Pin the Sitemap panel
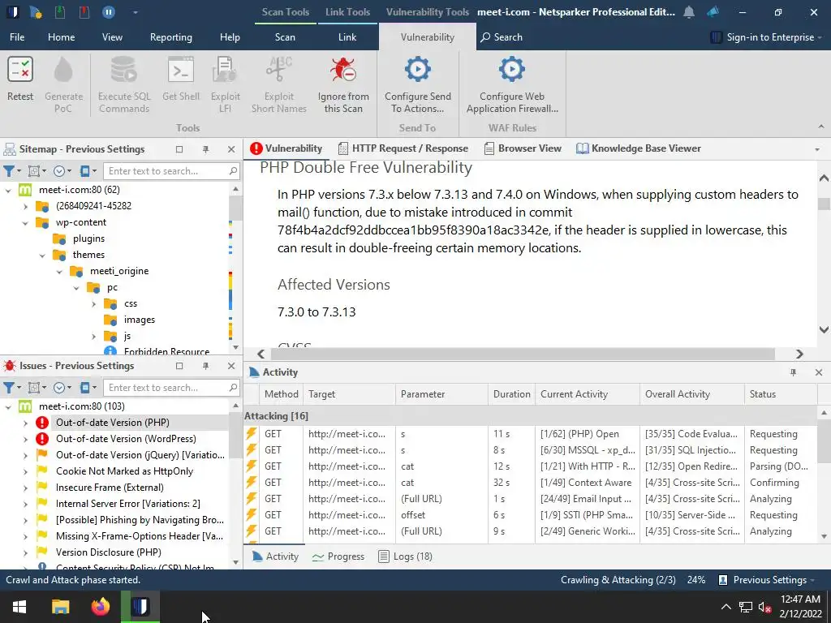 (x=205, y=149)
